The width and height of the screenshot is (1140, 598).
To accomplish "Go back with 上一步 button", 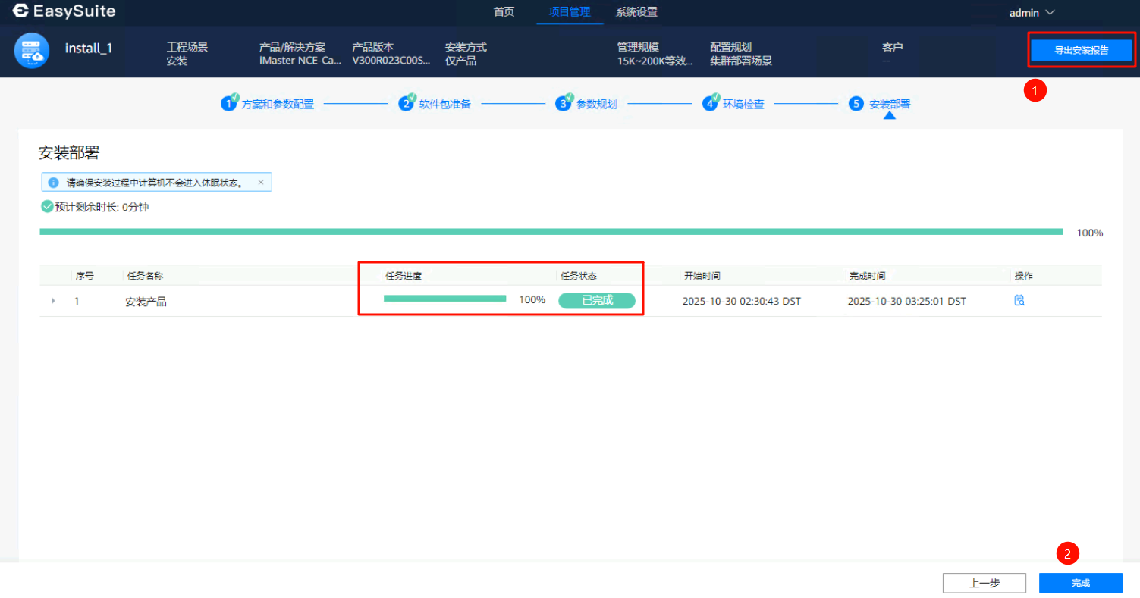I will (984, 583).
